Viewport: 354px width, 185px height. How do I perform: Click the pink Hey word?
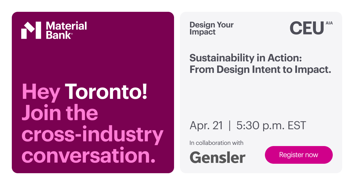point(41,92)
